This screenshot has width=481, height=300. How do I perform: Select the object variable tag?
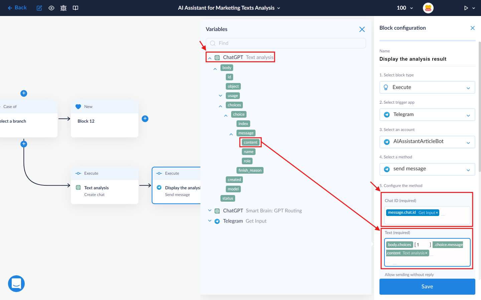click(x=233, y=86)
